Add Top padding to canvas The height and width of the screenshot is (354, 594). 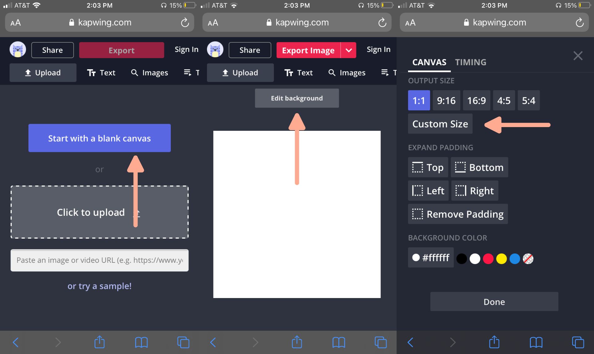pos(428,167)
